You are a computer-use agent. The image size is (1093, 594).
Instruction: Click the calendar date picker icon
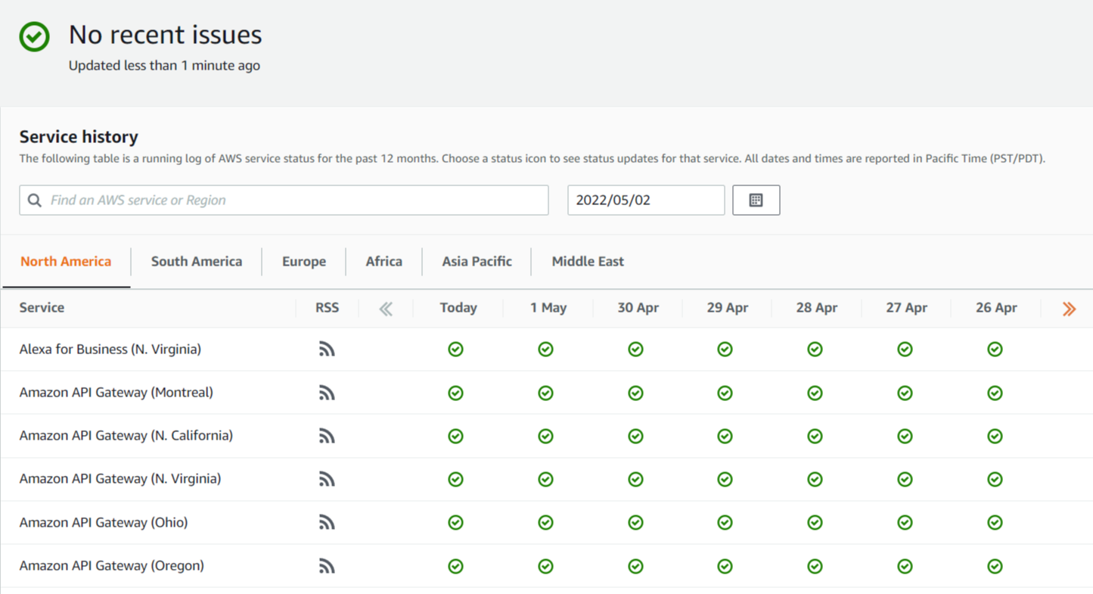tap(756, 201)
